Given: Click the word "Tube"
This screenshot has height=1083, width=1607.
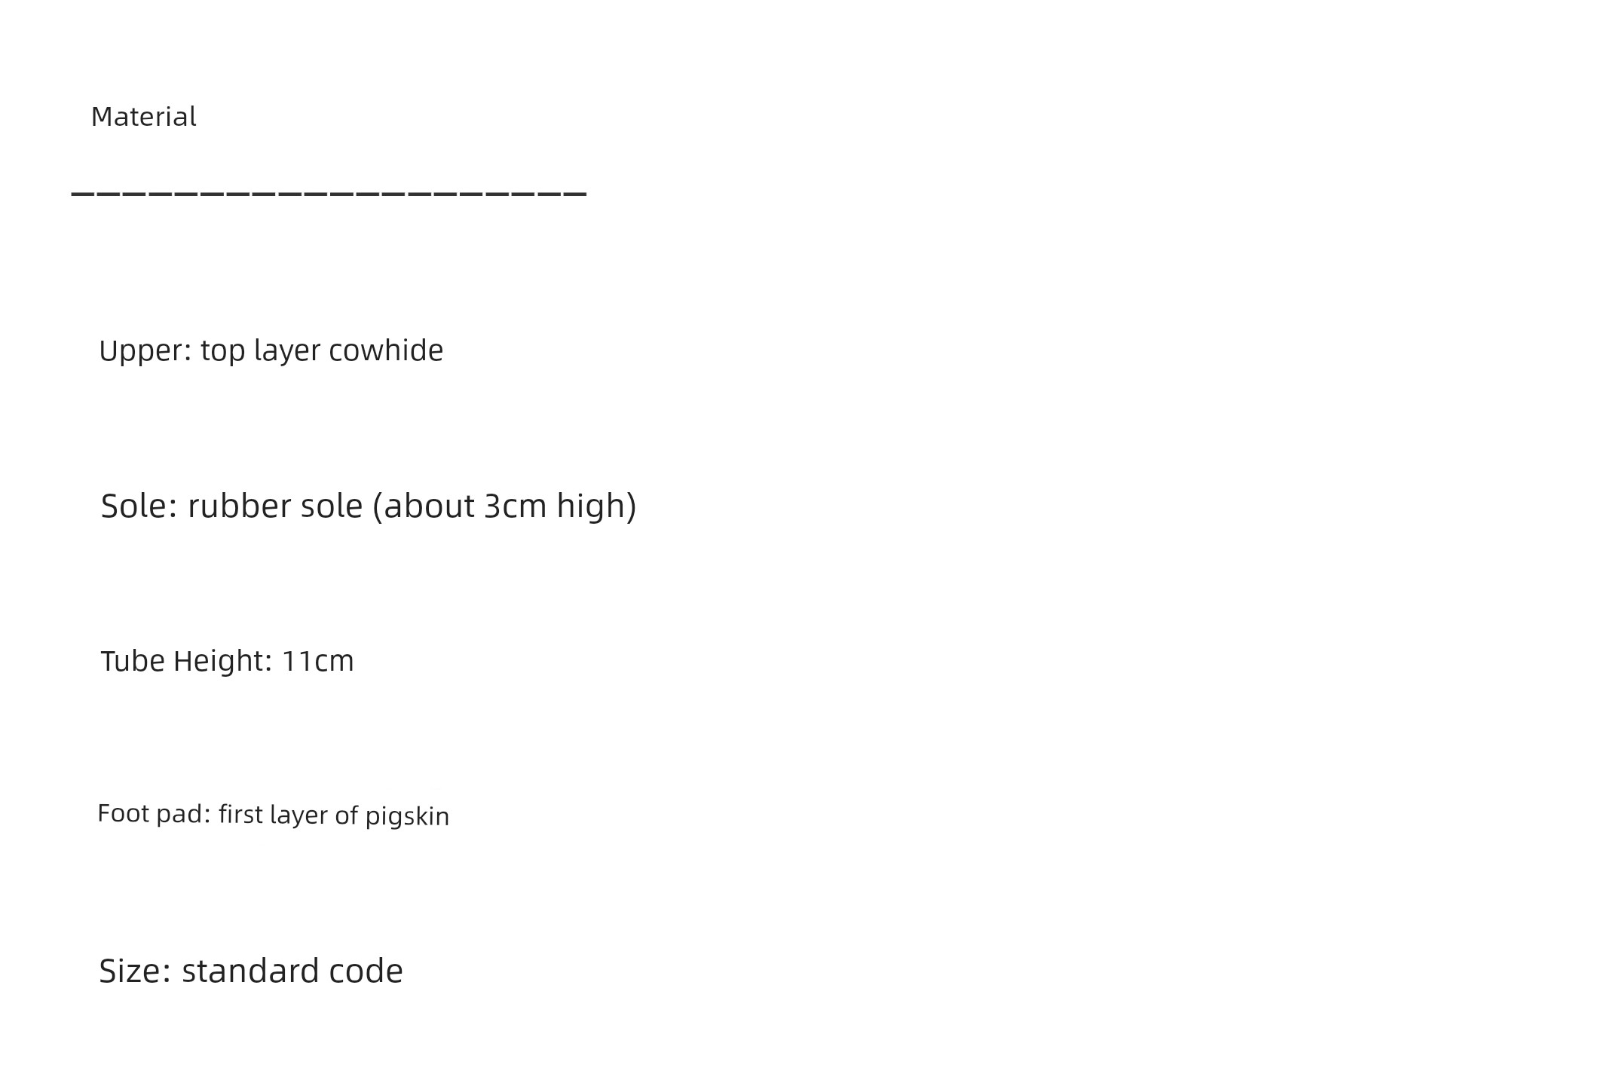Looking at the screenshot, I should pyautogui.click(x=133, y=661).
